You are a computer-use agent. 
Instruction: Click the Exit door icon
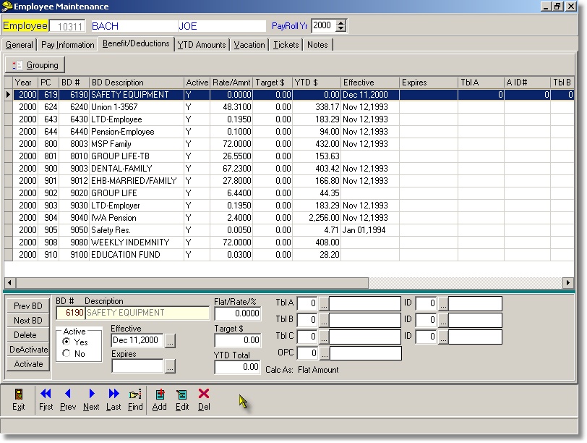19,395
